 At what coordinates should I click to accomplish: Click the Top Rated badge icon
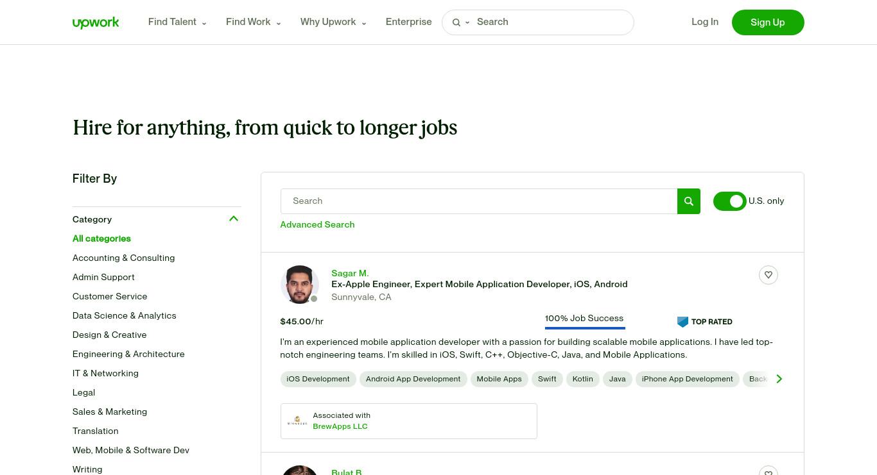pos(682,322)
